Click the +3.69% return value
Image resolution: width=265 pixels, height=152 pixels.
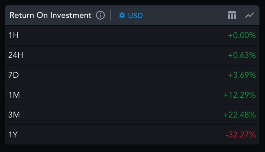pos(242,75)
